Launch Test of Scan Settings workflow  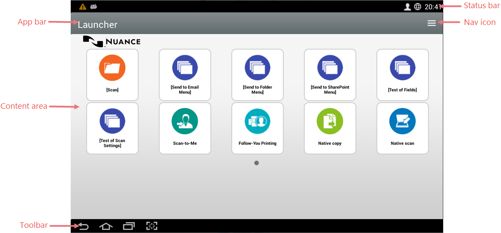(x=112, y=128)
